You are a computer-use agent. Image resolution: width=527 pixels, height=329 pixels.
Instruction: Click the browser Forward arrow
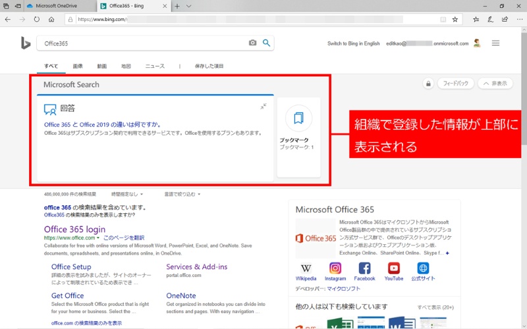(x=22, y=20)
